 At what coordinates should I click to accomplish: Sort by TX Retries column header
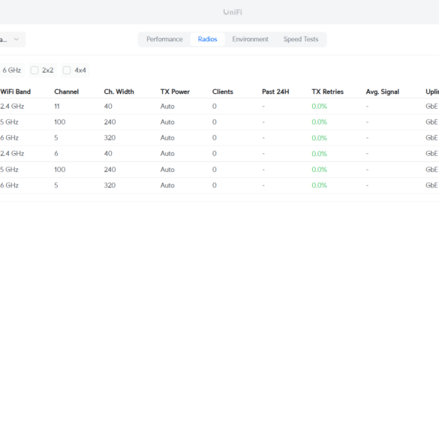(x=328, y=92)
